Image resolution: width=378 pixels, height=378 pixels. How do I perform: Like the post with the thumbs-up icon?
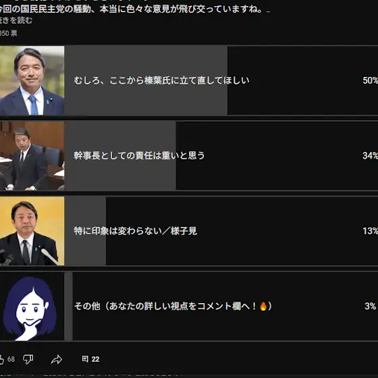click(1, 359)
